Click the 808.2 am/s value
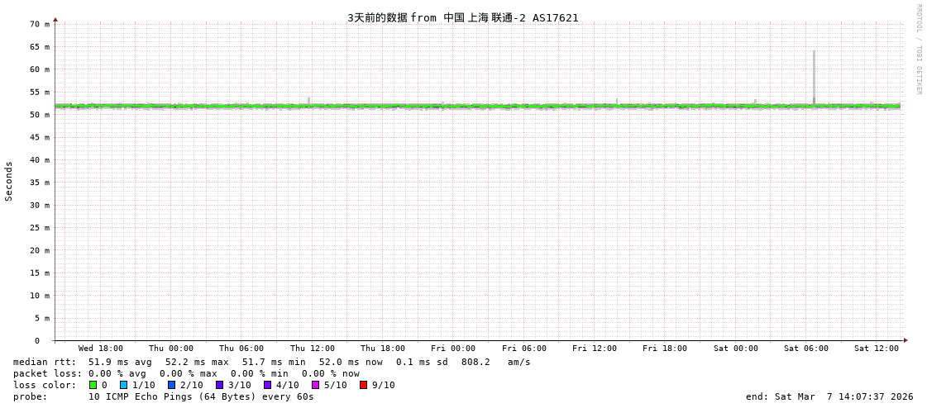The height and width of the screenshot is (408, 927). point(495,362)
